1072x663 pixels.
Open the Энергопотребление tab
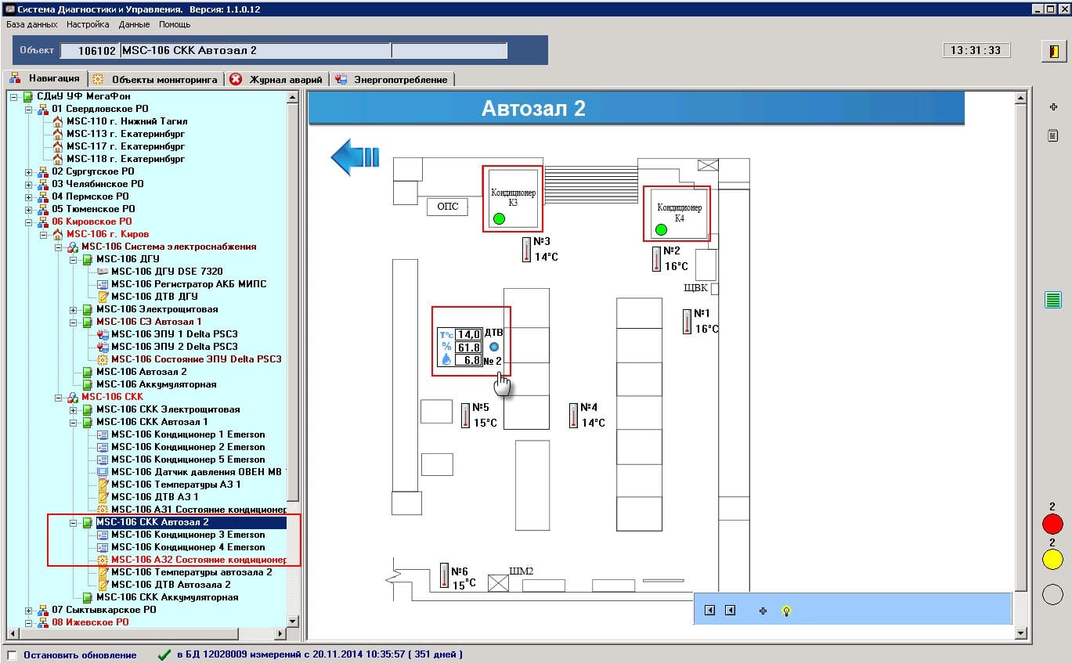tap(392, 79)
